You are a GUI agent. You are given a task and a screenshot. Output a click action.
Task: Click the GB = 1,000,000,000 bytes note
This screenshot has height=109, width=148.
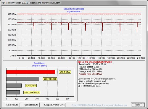(89, 86)
